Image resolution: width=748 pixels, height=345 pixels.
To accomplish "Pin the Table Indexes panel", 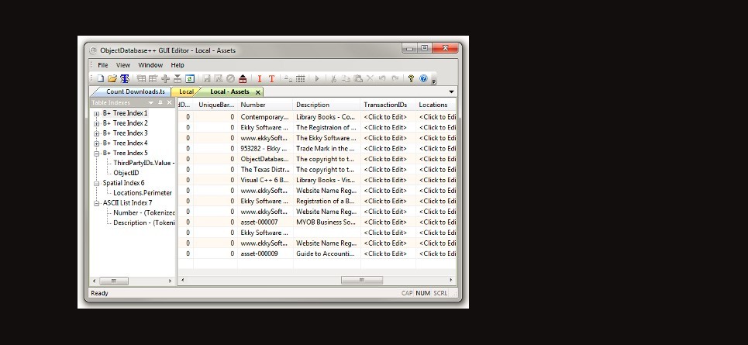I will (x=160, y=102).
